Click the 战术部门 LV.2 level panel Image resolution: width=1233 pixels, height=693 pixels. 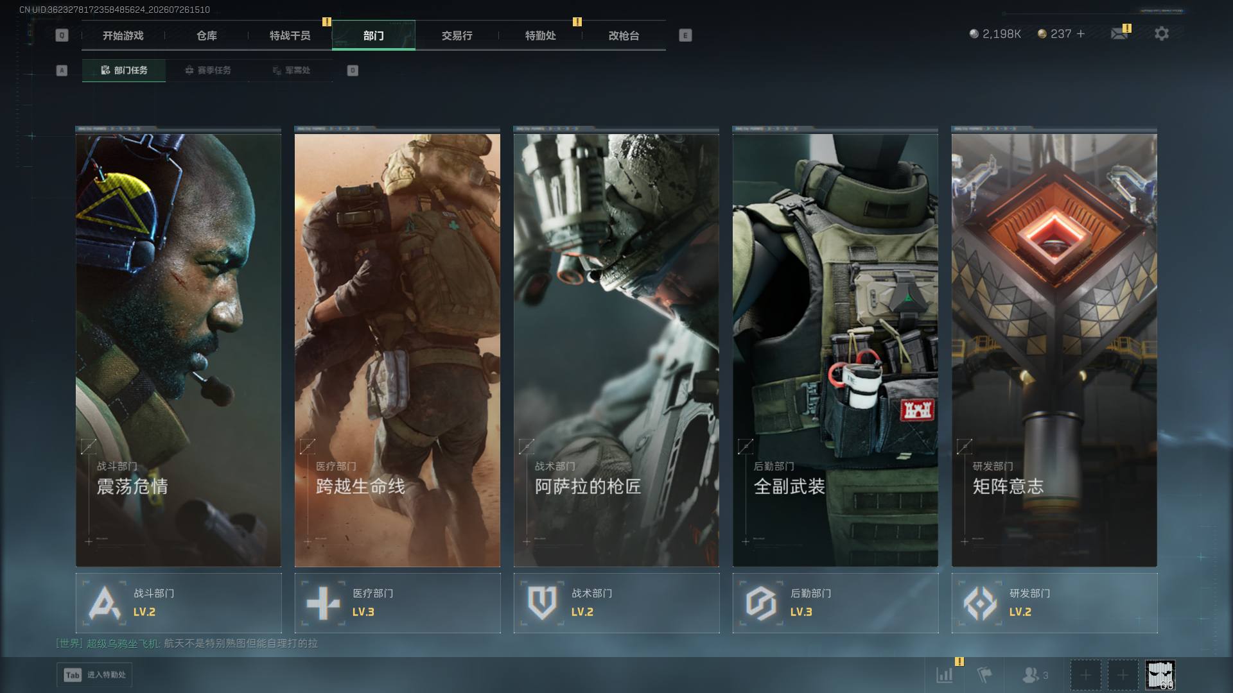click(616, 603)
